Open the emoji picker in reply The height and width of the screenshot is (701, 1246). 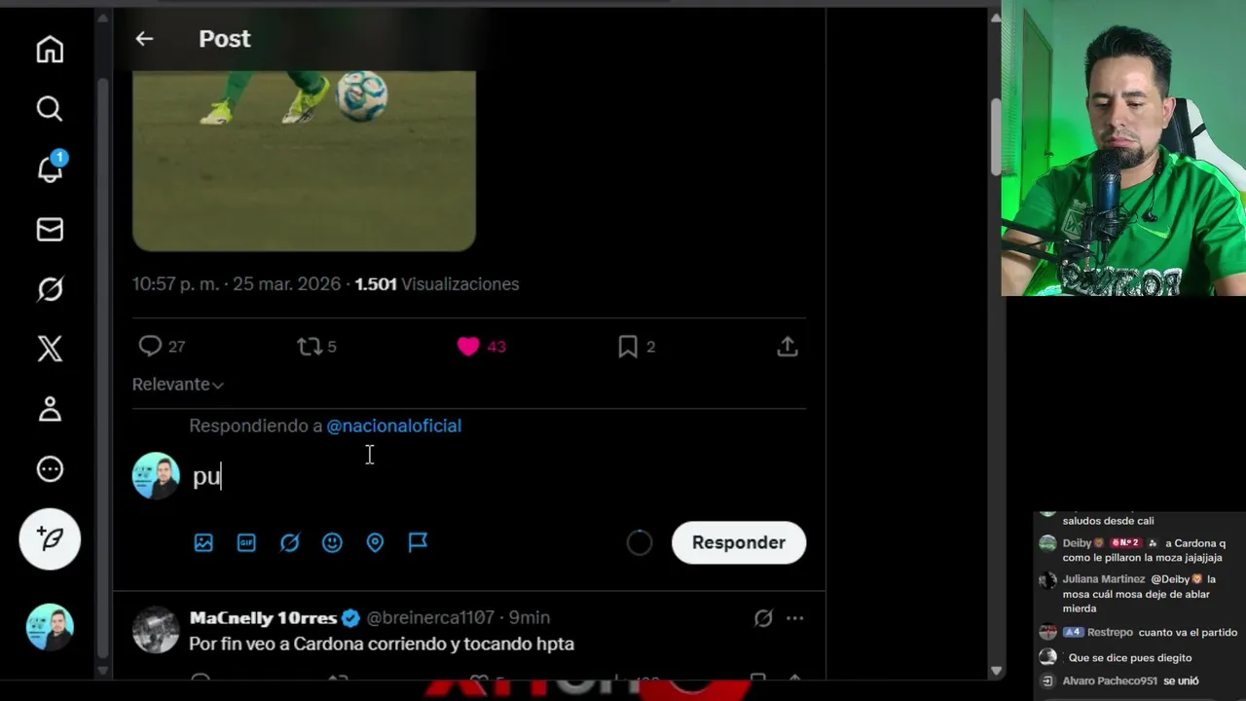click(x=332, y=542)
